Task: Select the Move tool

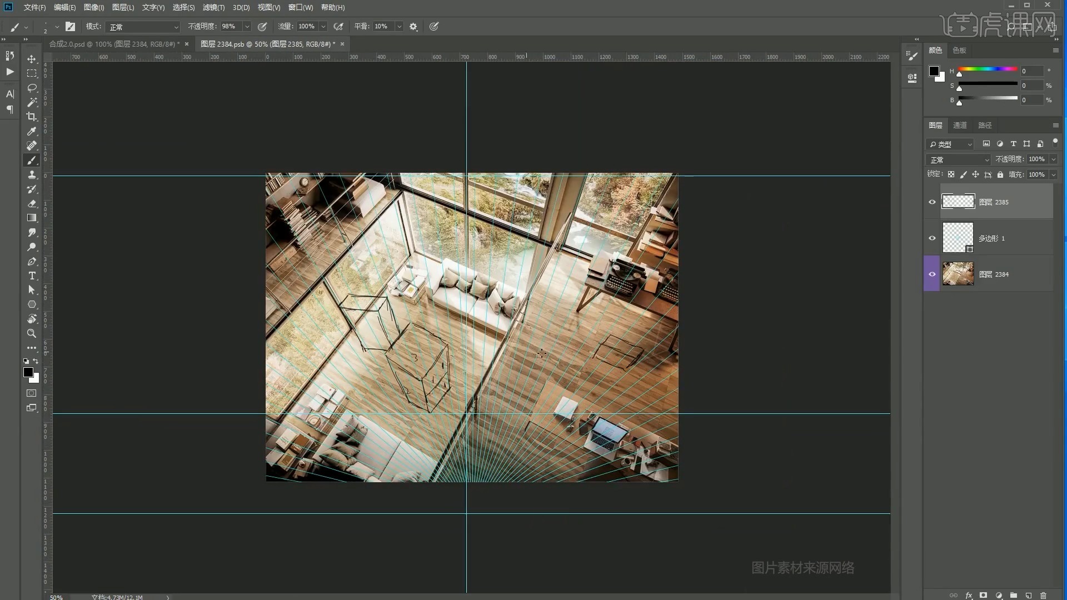Action: (x=32, y=59)
